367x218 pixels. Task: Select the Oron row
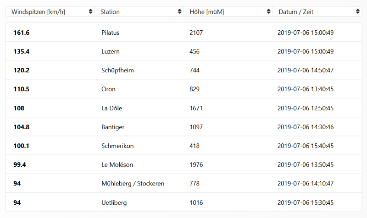pyautogui.click(x=108, y=89)
